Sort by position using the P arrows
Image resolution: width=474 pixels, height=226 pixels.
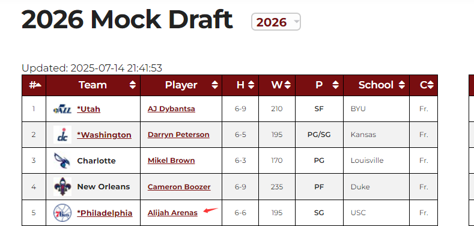pos(335,85)
